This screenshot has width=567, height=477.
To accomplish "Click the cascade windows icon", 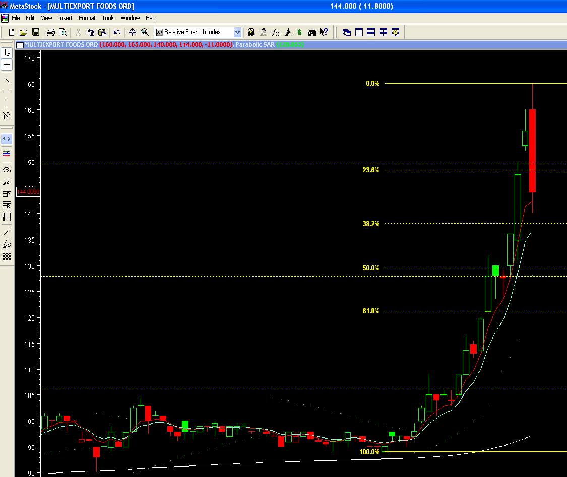I will click(346, 32).
